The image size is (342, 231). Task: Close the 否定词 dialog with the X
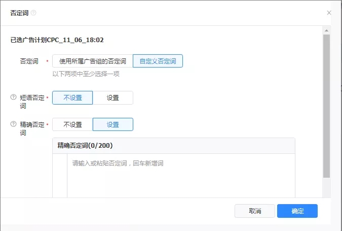click(329, 13)
